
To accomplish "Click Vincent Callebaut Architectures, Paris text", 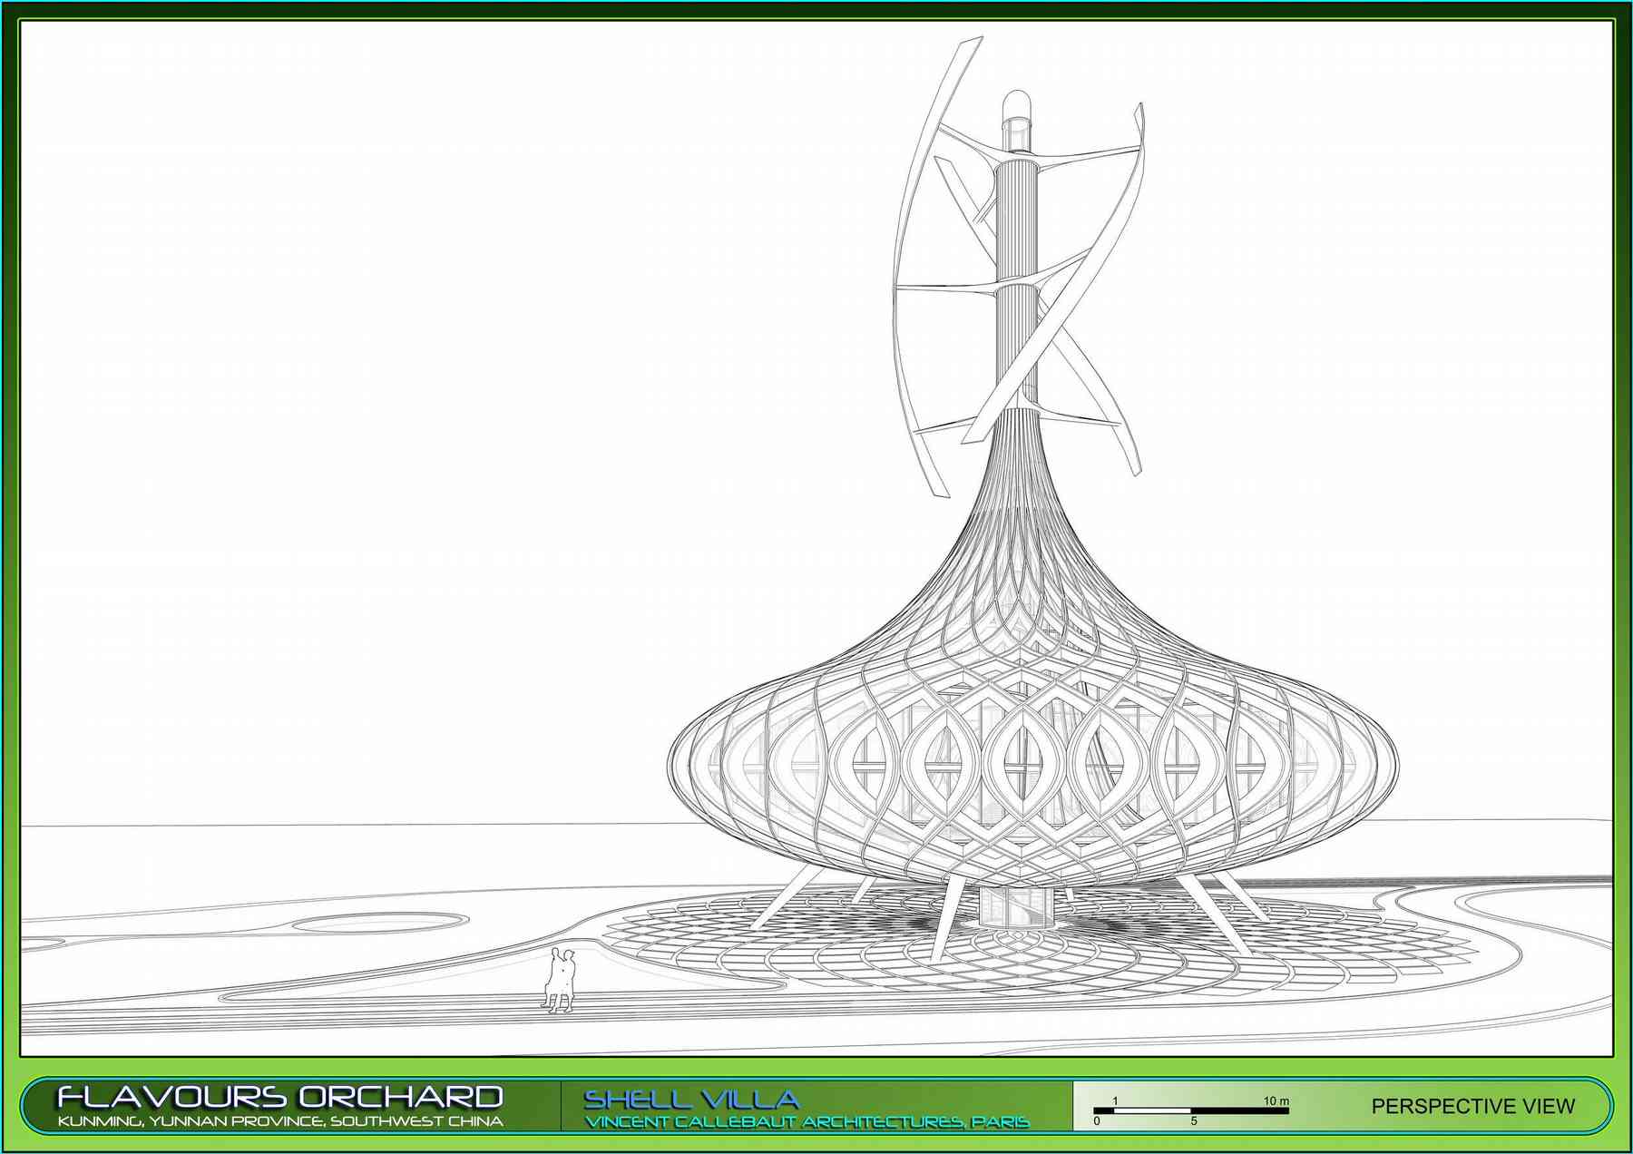I will pyautogui.click(x=807, y=1122).
